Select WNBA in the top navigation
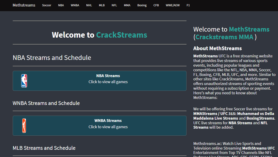 point(75,5)
